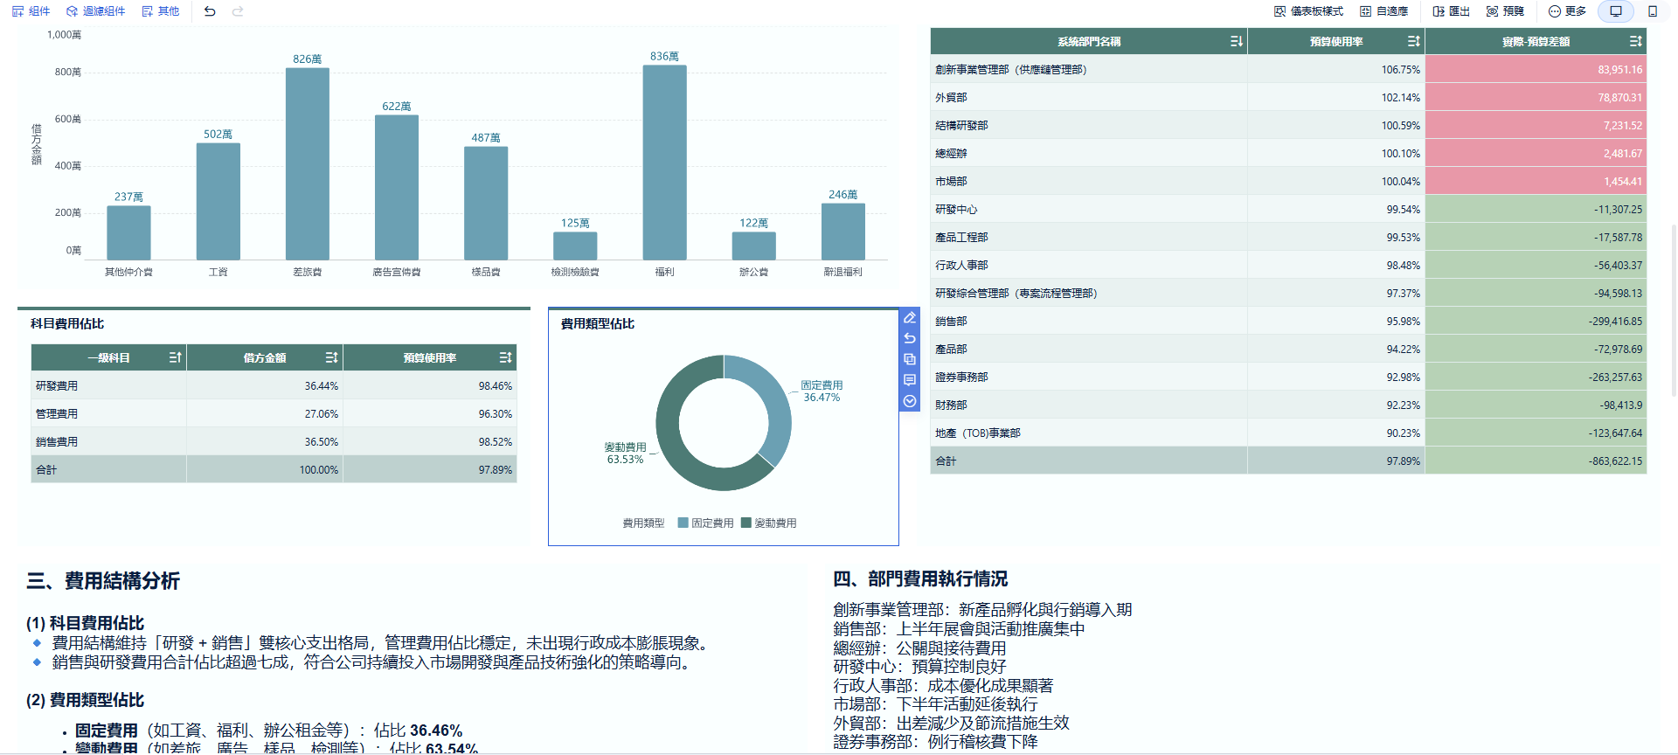The width and height of the screenshot is (1678, 755).
Task: Click the 變動費用 legend color swatch
Action: (745, 523)
